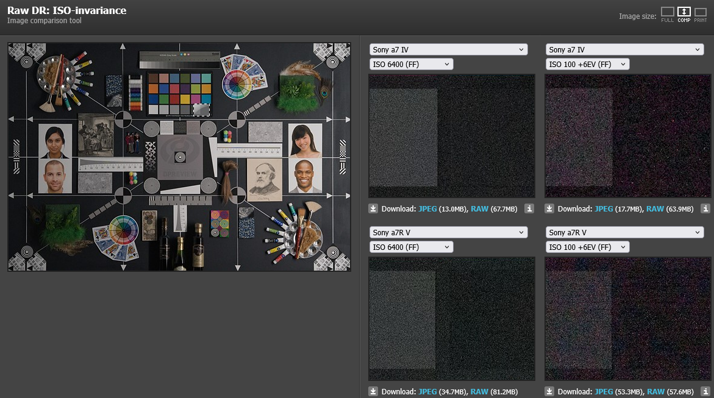Viewport: 714px width, 398px height.
Task: Expand ISO 6400 (FF) dropdown under Sony a7R V
Action: [x=411, y=247]
